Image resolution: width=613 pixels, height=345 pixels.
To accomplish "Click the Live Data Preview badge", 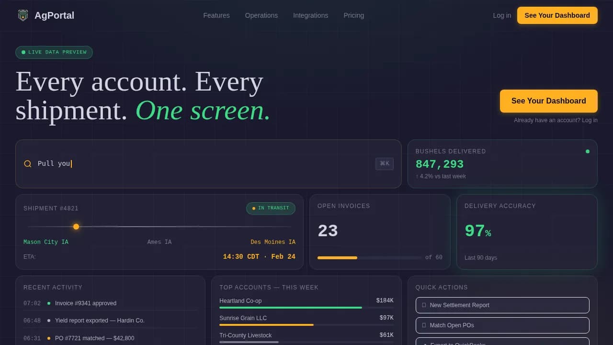I will coord(54,52).
